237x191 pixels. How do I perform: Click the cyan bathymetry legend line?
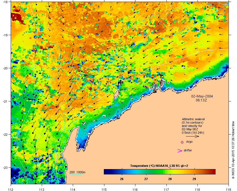(x=76, y=175)
